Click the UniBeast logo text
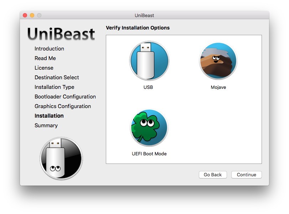This screenshot has height=214, width=289. point(61,34)
